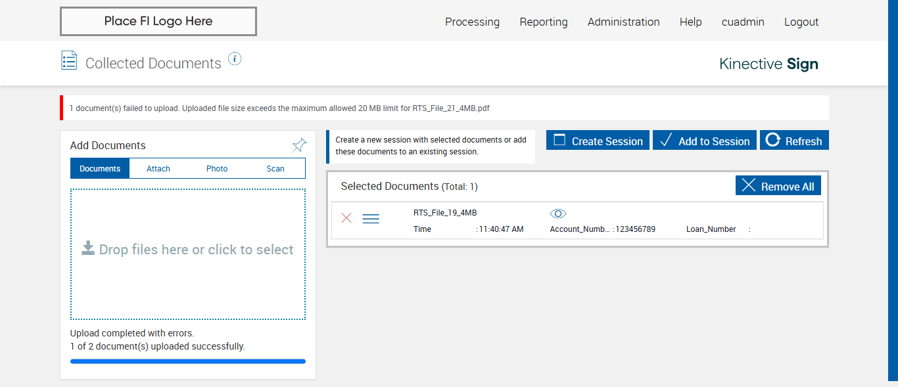Open the Help menu
The width and height of the screenshot is (898, 387).
[x=690, y=22]
